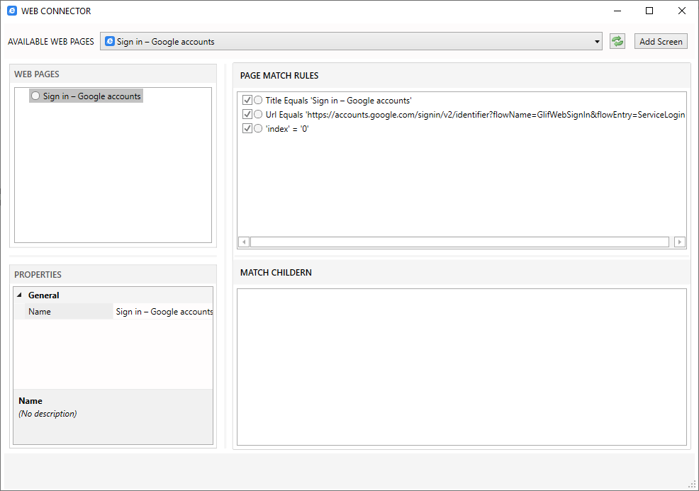This screenshot has height=491, width=699.
Task: Click the Name property label
Action: (40, 311)
